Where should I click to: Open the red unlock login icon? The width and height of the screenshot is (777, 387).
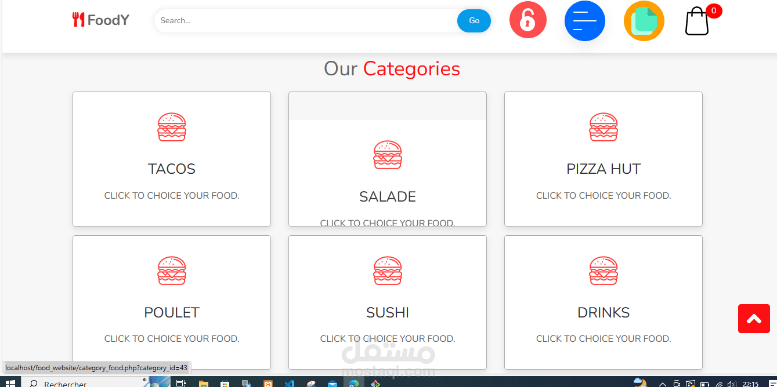point(528,20)
